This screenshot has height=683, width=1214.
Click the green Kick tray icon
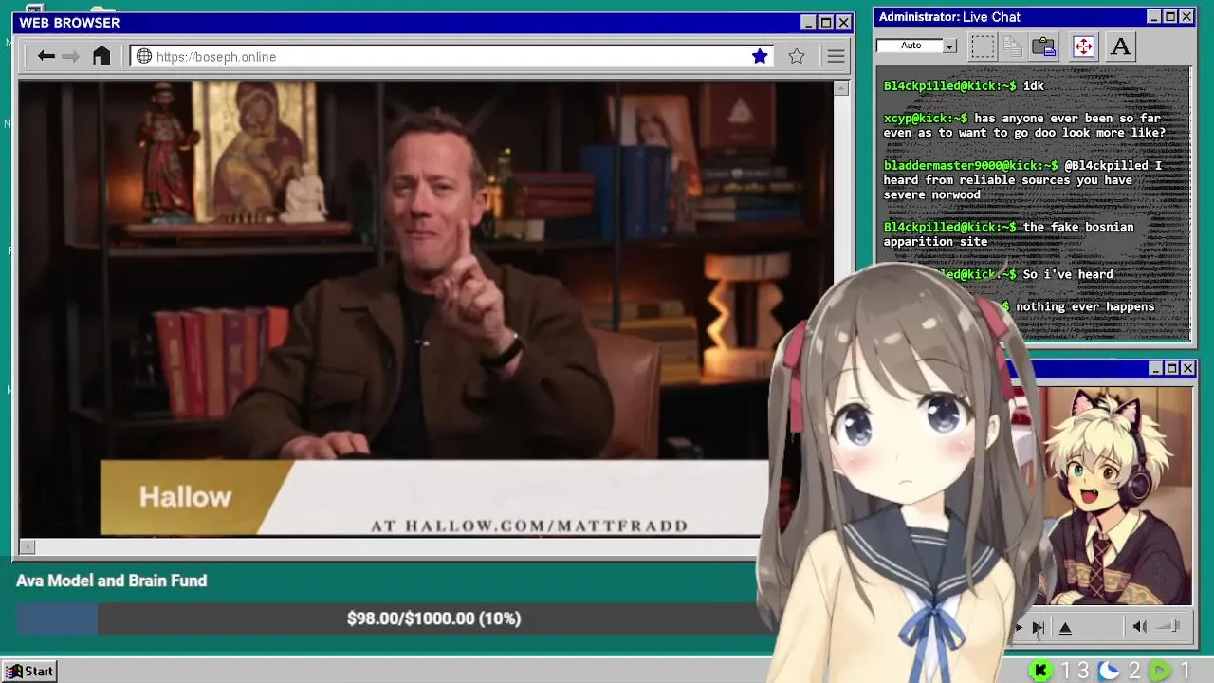(1040, 671)
